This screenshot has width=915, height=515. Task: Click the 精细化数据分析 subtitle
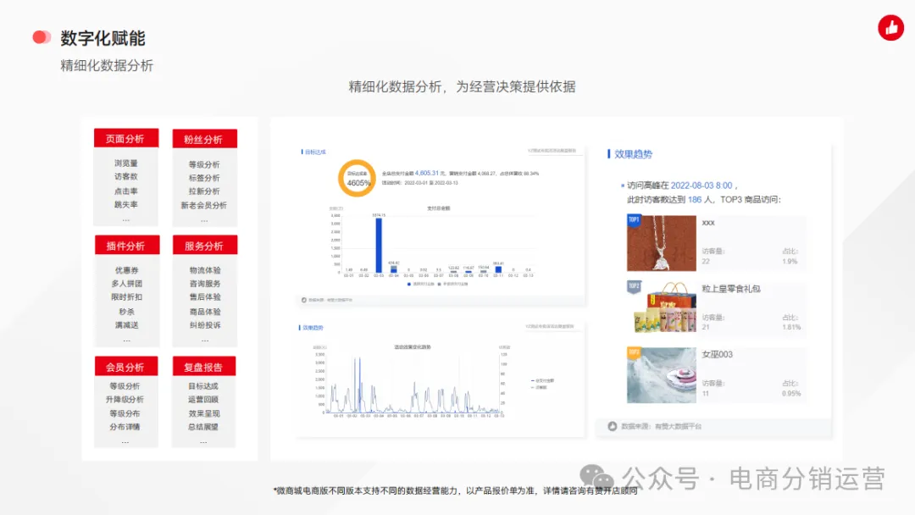[107, 65]
